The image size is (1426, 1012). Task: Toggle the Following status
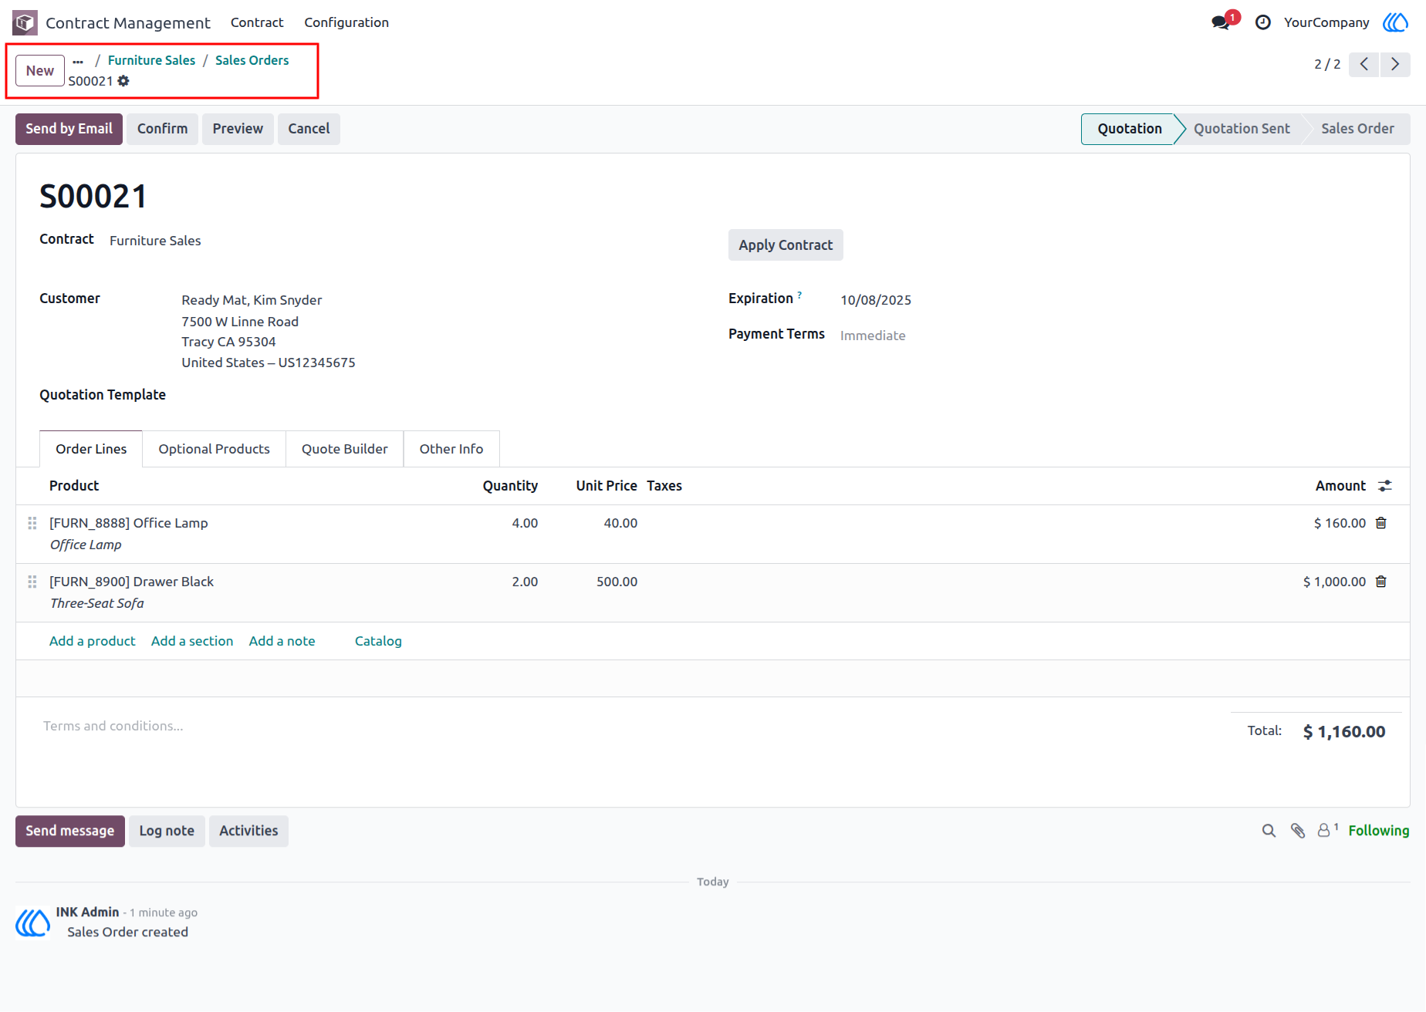(1379, 831)
